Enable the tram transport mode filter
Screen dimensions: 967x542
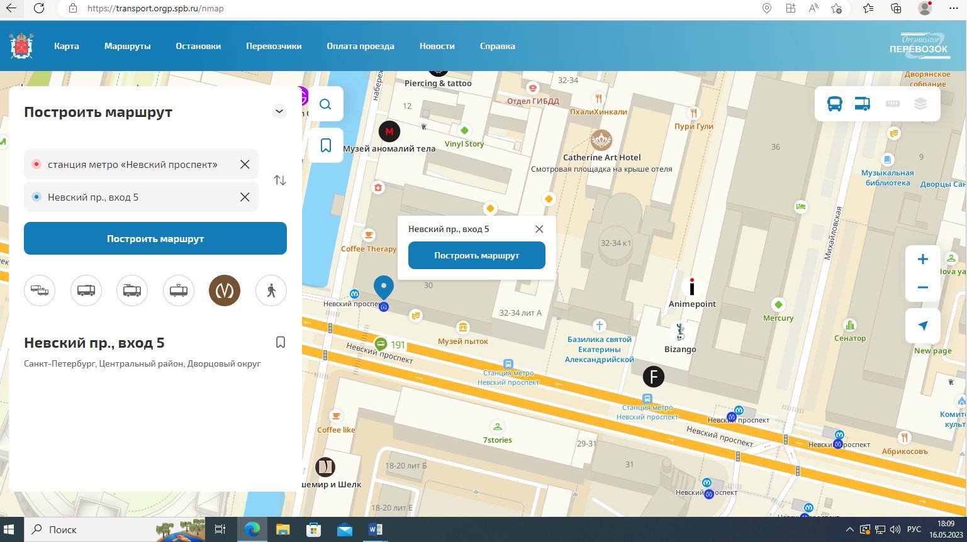[x=179, y=290]
